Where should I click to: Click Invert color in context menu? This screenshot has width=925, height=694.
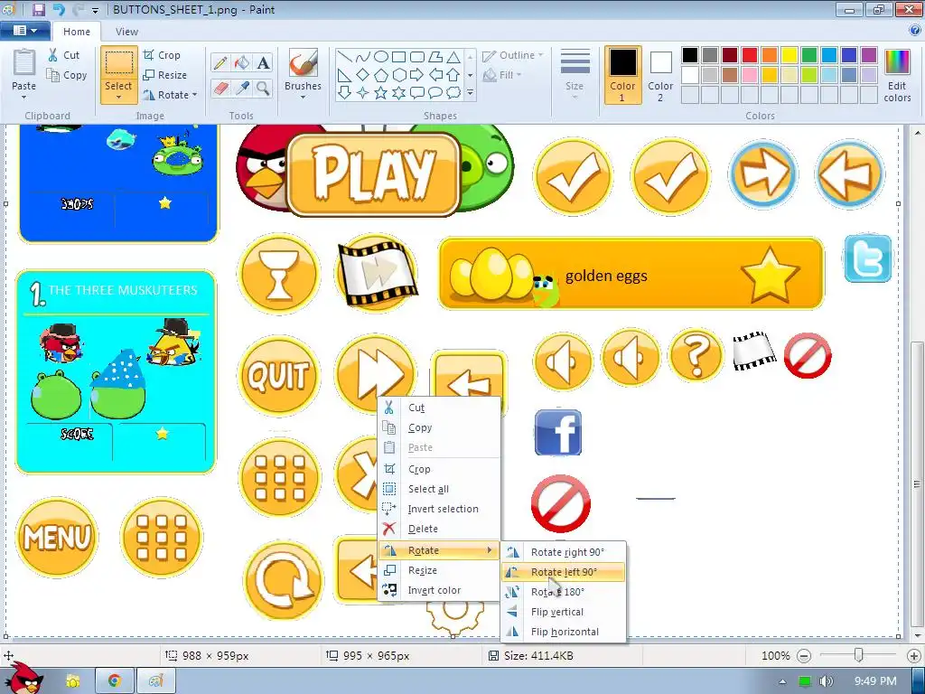(x=439, y=590)
